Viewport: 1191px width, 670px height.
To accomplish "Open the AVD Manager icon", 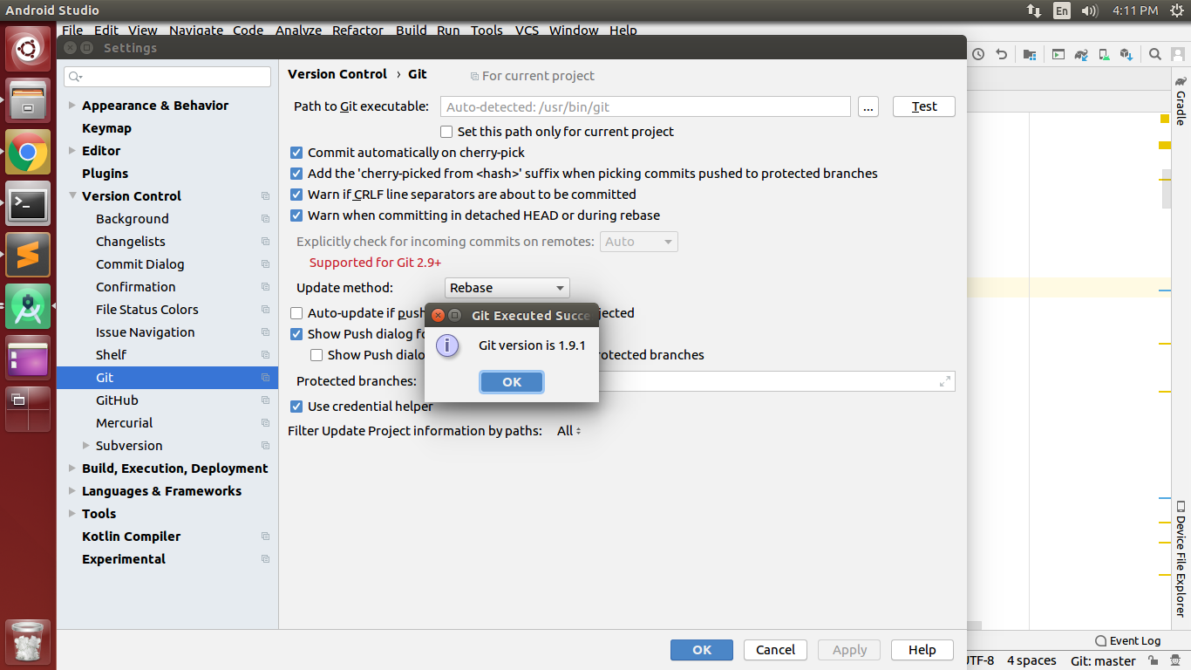I will coord(1104,54).
